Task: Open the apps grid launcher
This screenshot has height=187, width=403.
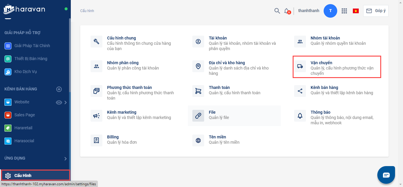Action: 344,11
